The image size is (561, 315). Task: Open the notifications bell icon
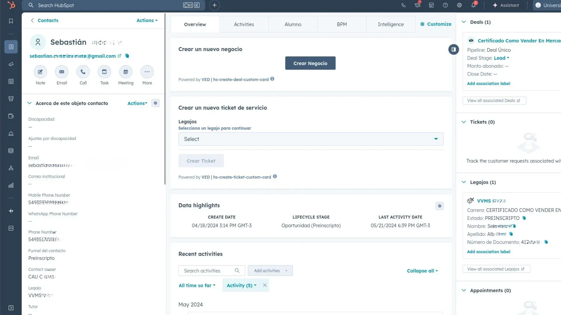(473, 5)
